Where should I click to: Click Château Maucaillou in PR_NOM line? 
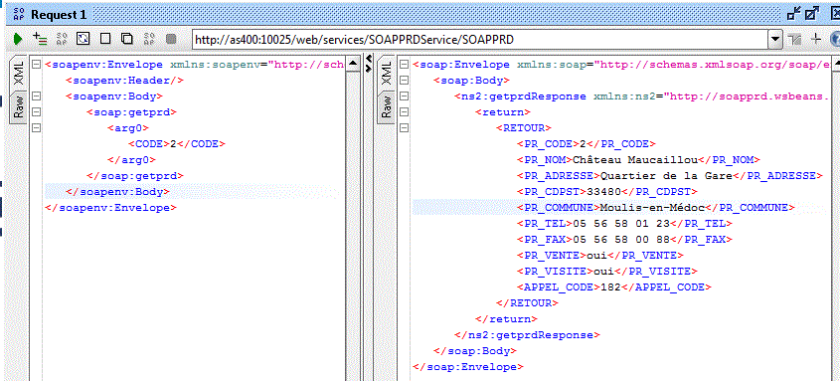636,160
